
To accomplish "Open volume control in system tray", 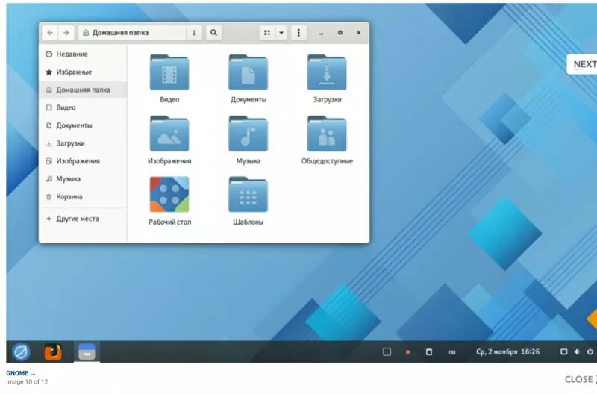I will pyautogui.click(x=578, y=351).
